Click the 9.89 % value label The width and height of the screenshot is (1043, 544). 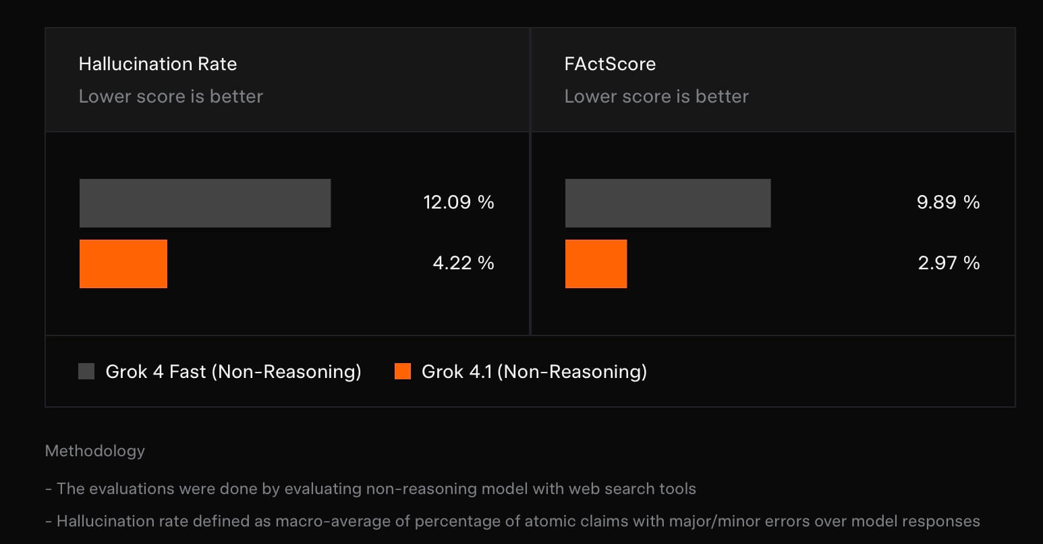948,202
